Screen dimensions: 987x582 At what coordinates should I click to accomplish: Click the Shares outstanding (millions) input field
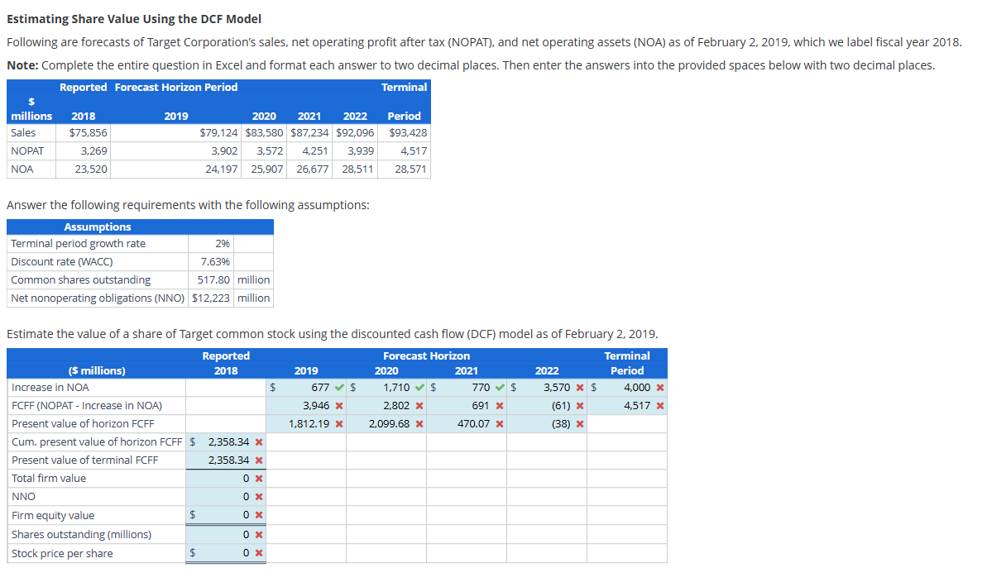coord(226,535)
